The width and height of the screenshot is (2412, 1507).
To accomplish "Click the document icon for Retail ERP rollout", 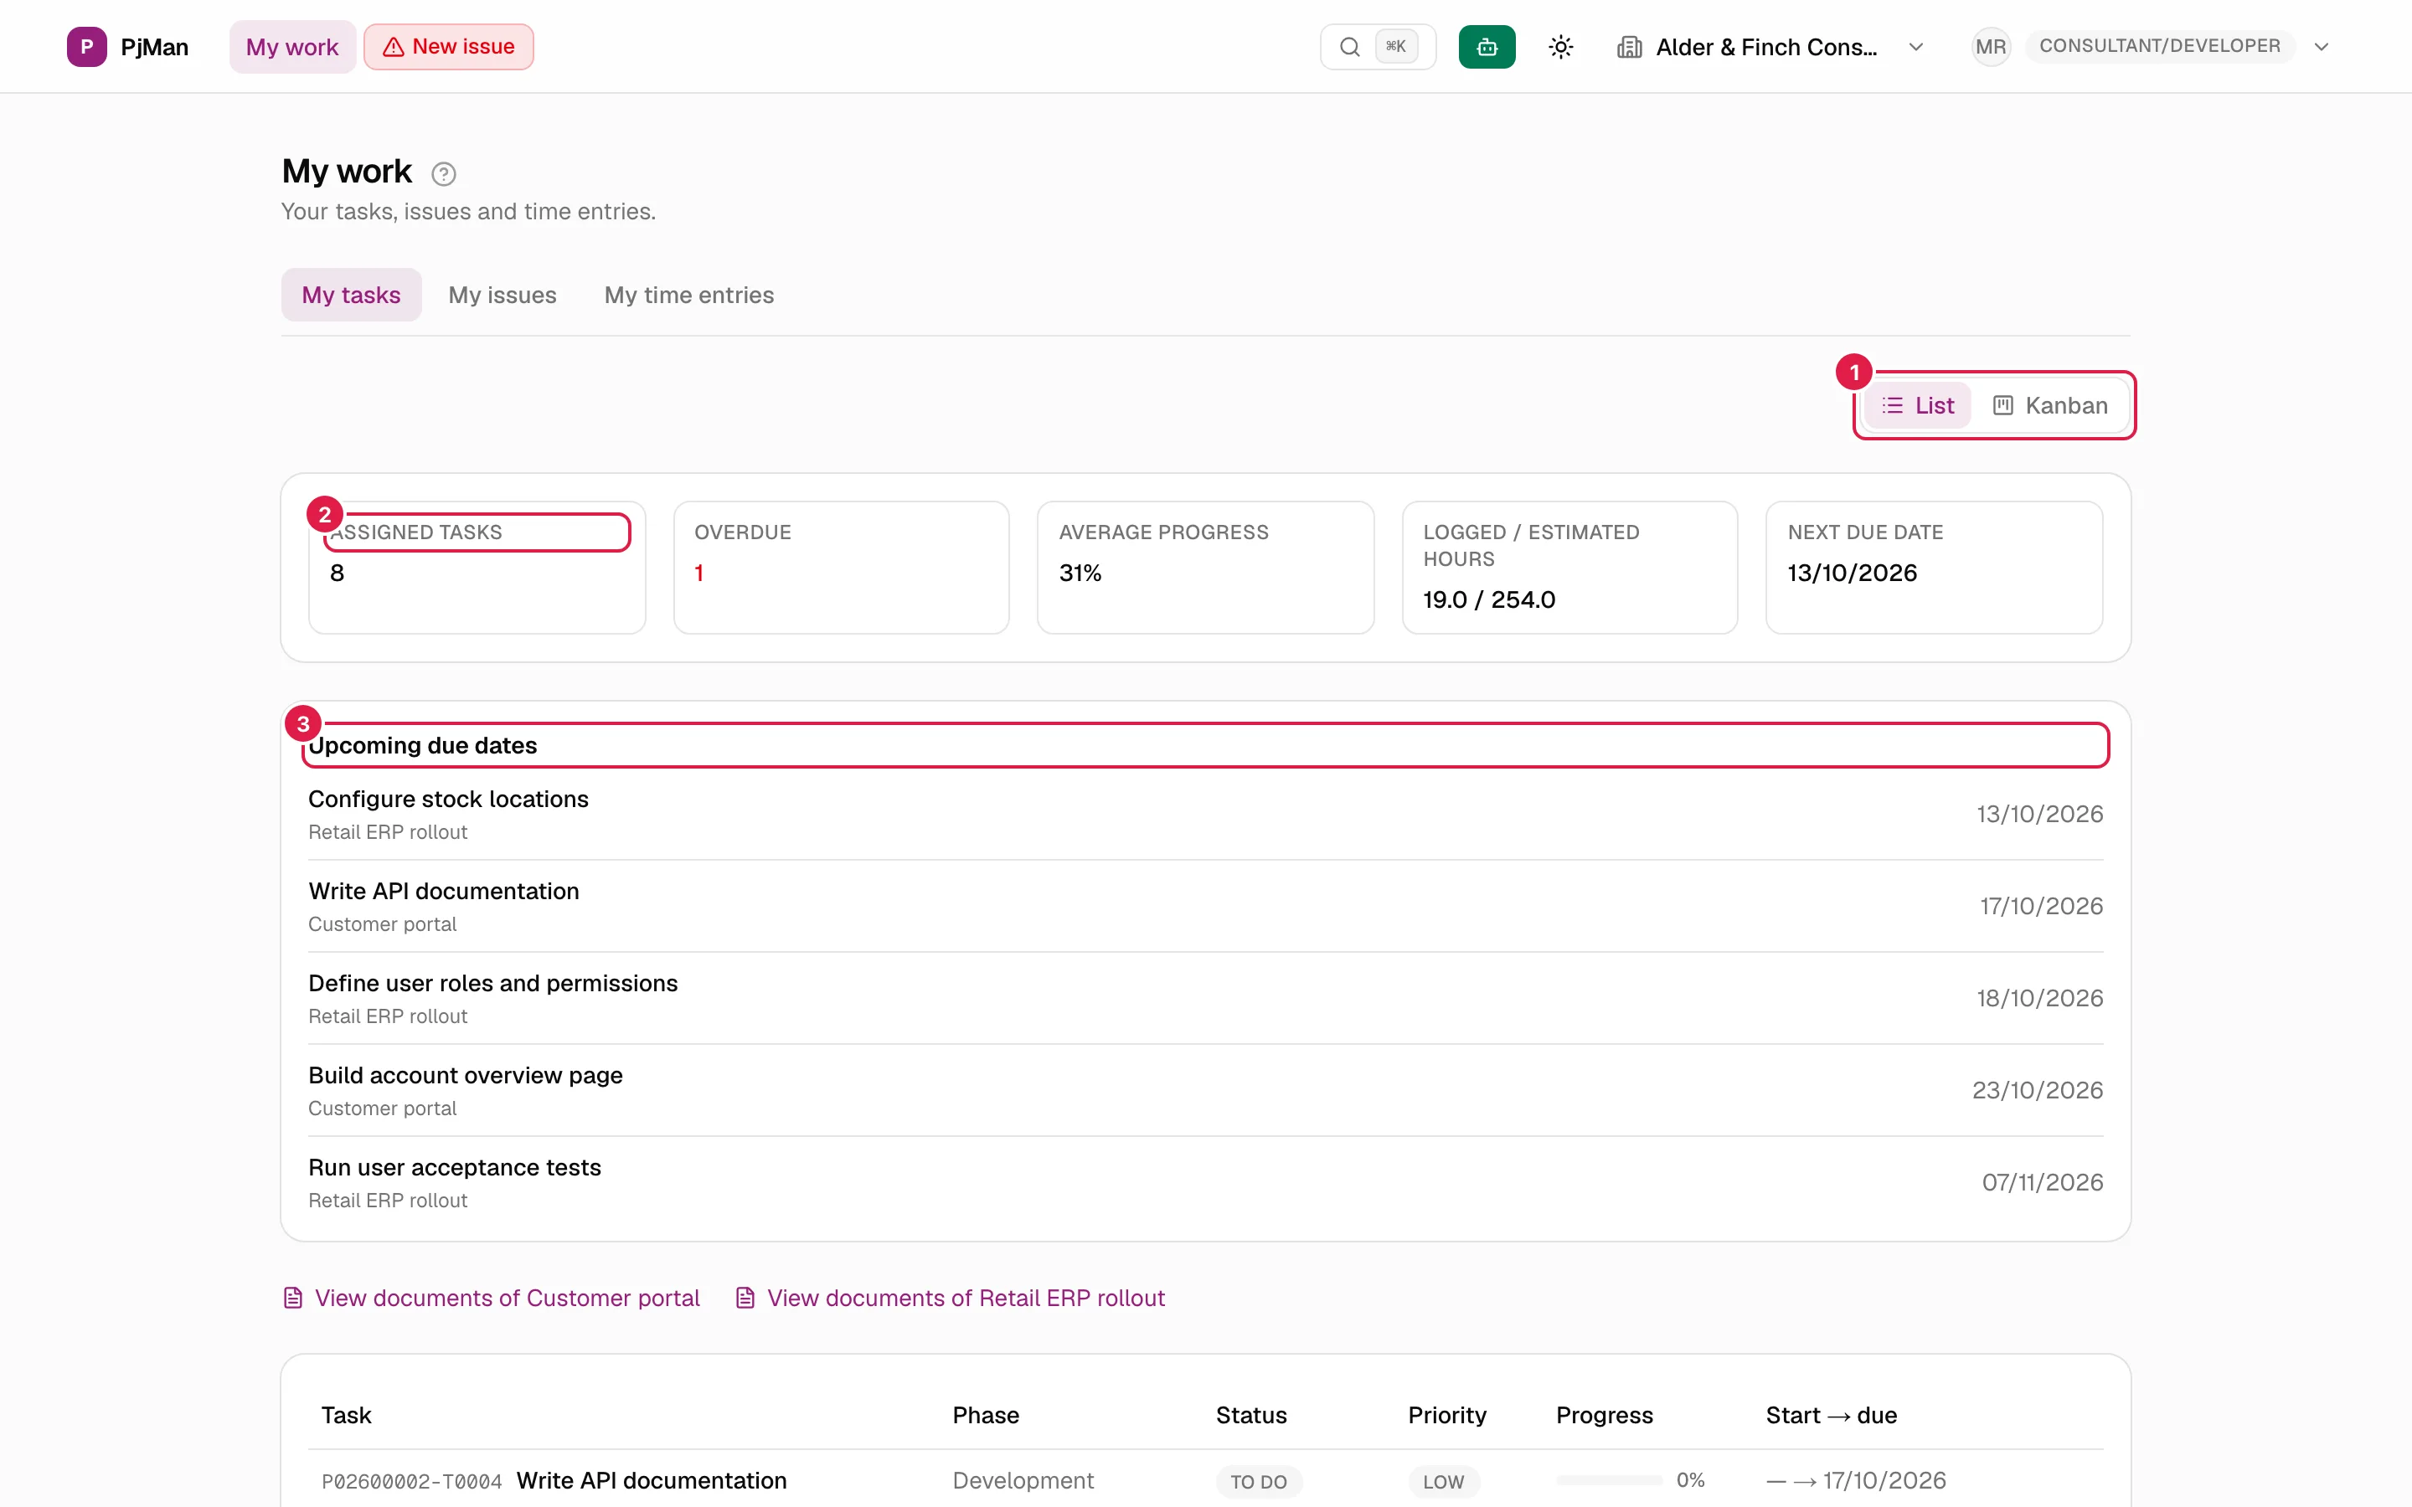I will [745, 1298].
